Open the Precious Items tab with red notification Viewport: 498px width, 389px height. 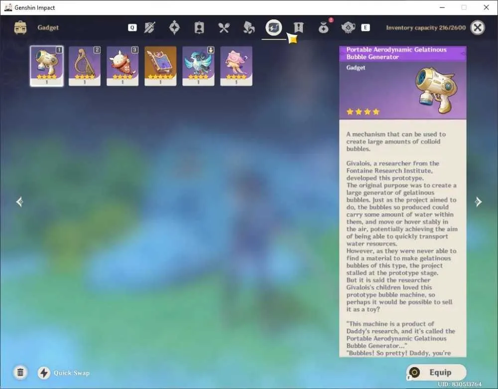coord(324,27)
